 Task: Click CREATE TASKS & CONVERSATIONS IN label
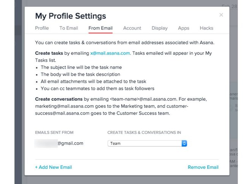coord(144,132)
